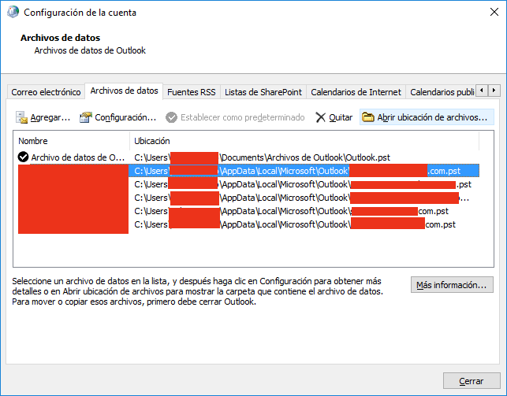Click the Agregar envelope icon
This screenshot has height=396, width=507.
click(x=21, y=117)
